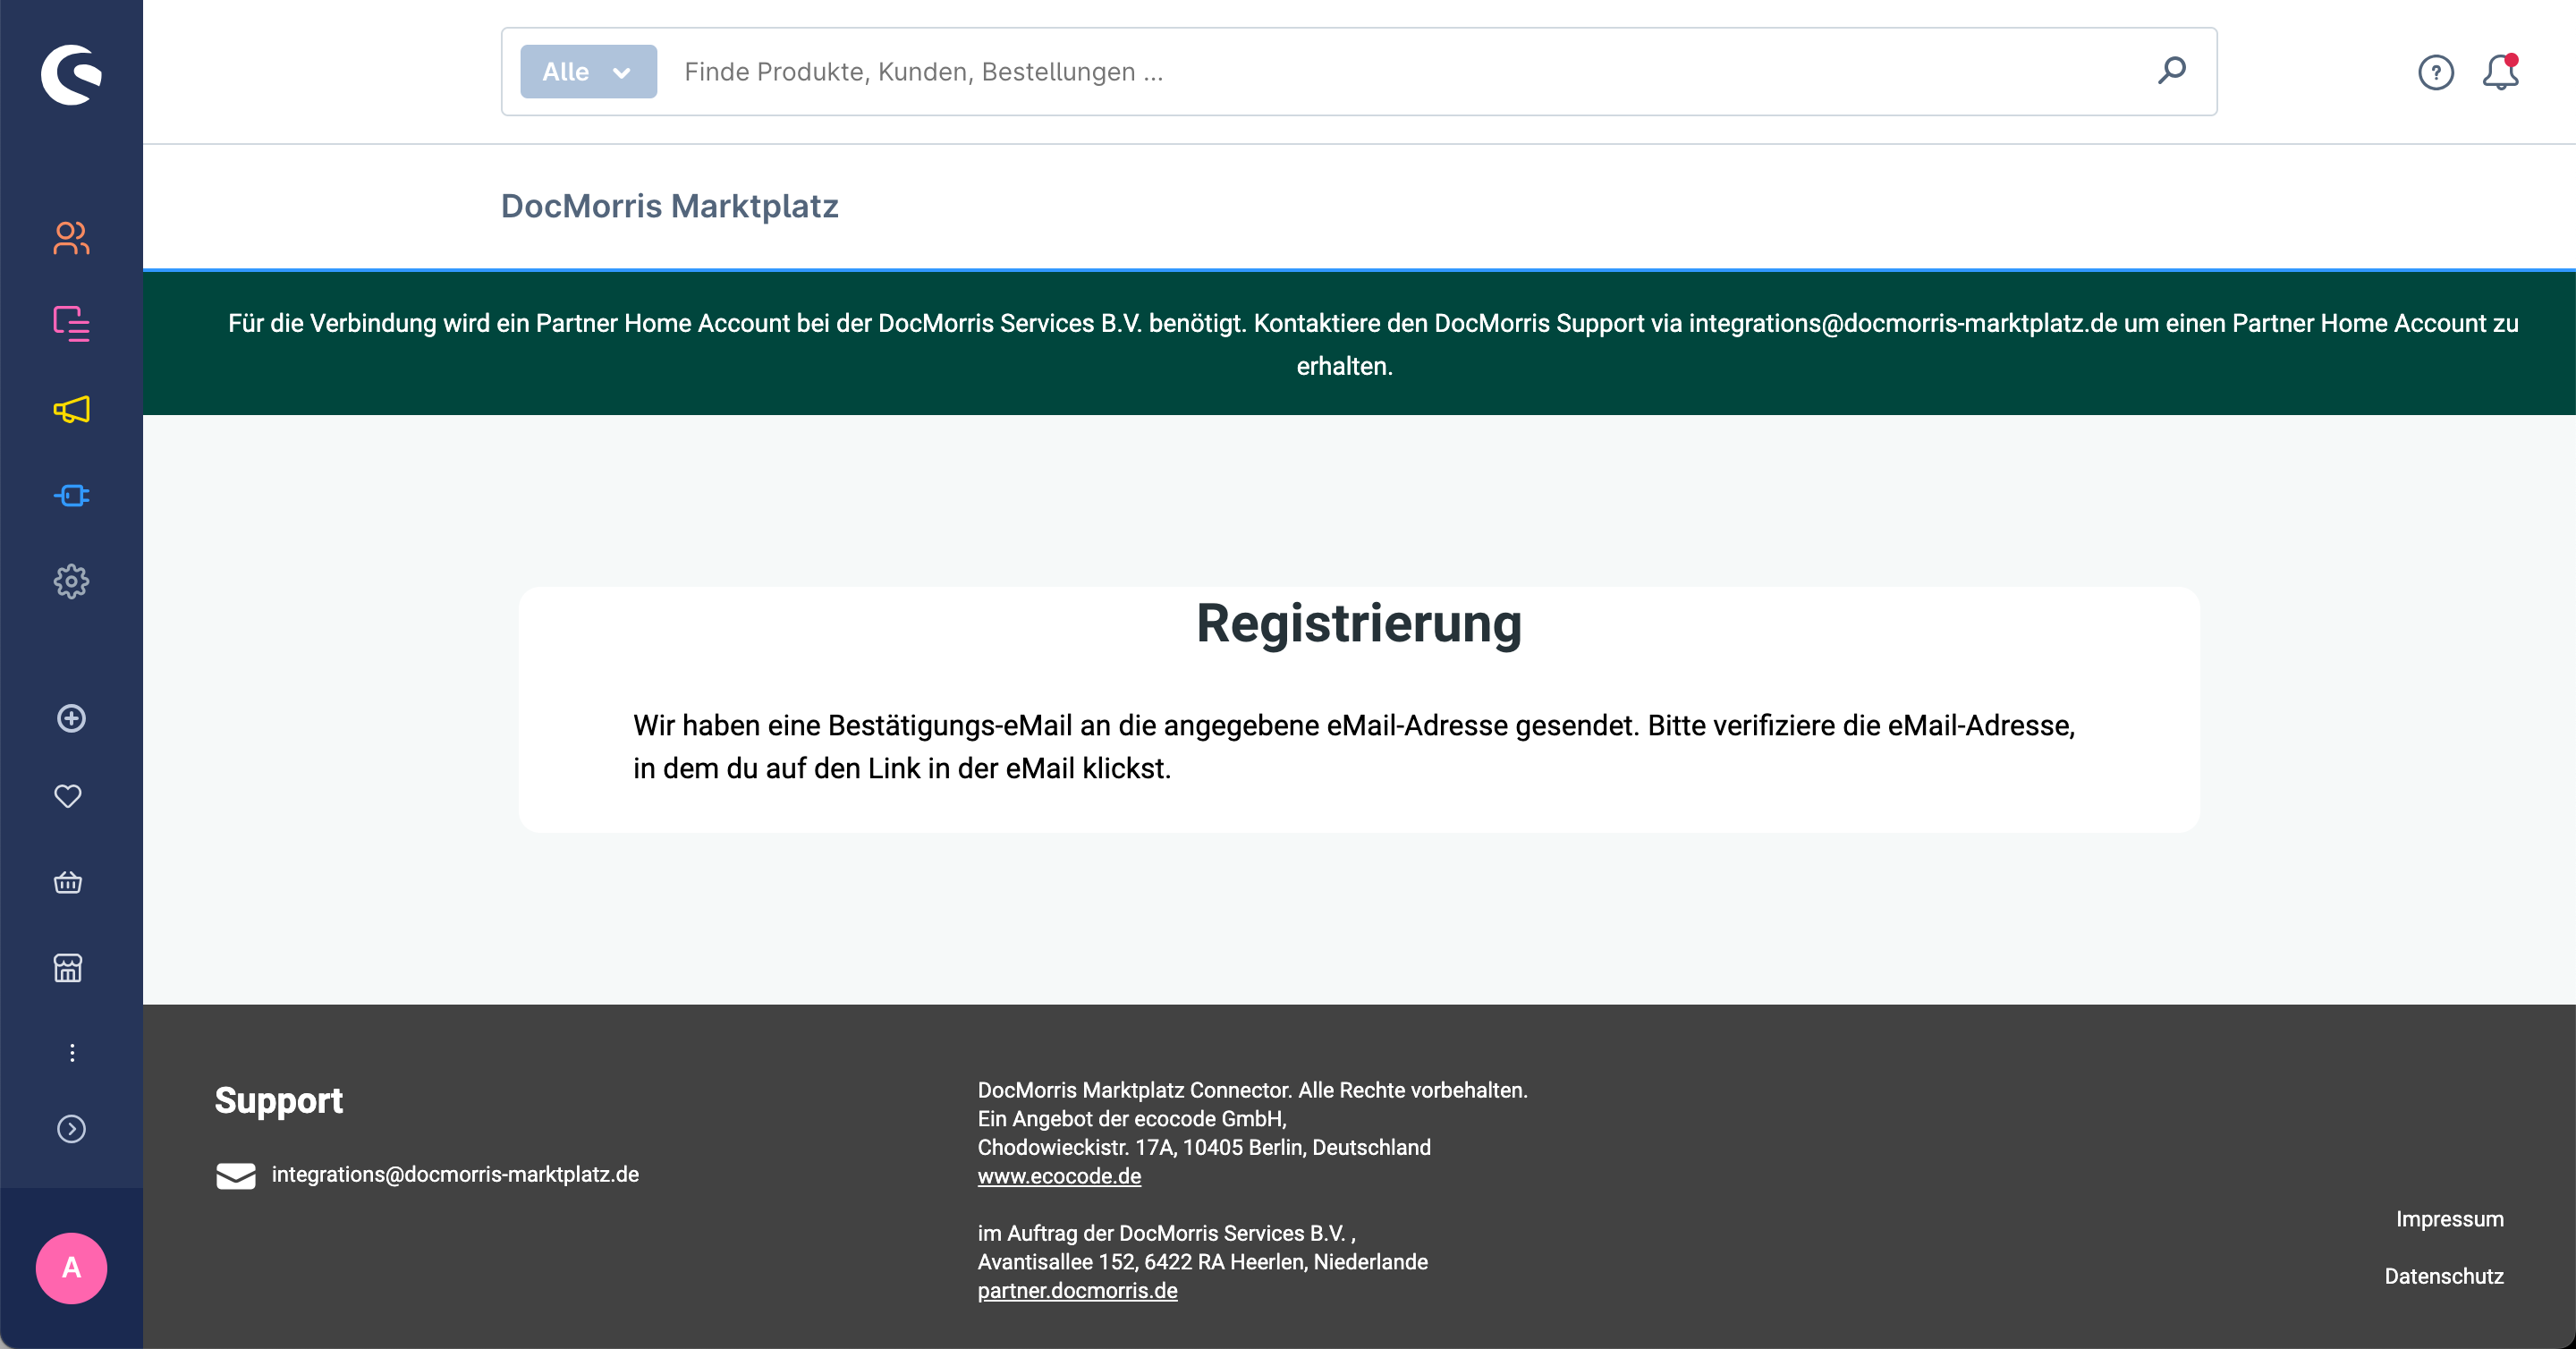
Task: Open the Settings gear icon
Action: [x=71, y=581]
